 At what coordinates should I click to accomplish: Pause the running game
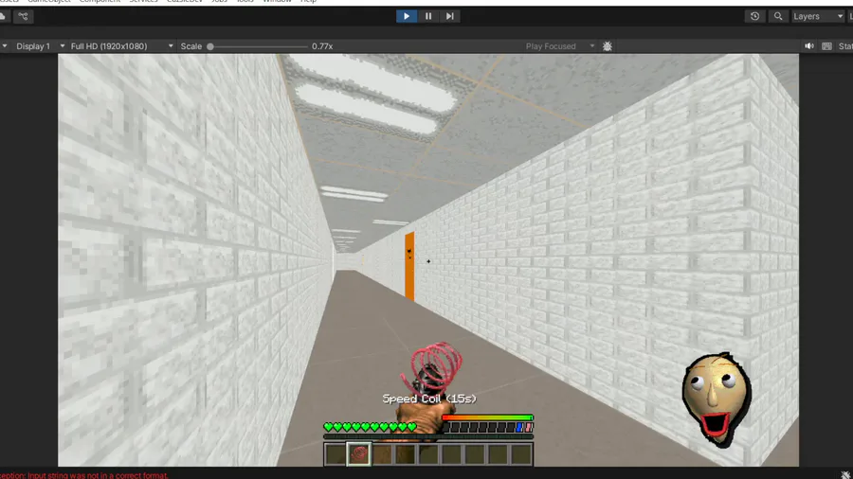tap(428, 16)
